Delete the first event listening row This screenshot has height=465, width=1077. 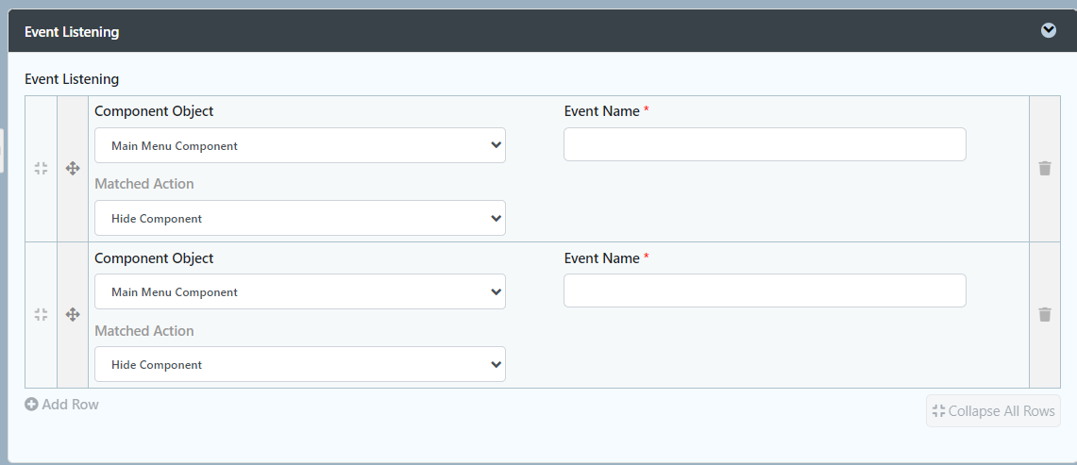[1045, 168]
